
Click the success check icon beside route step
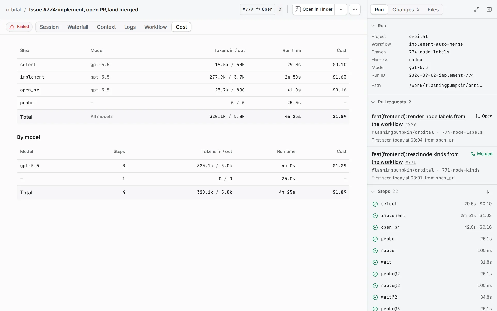click(x=375, y=251)
